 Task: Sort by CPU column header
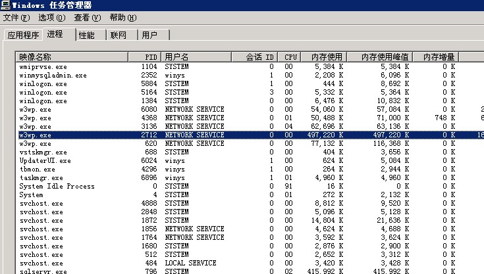[x=290, y=57]
